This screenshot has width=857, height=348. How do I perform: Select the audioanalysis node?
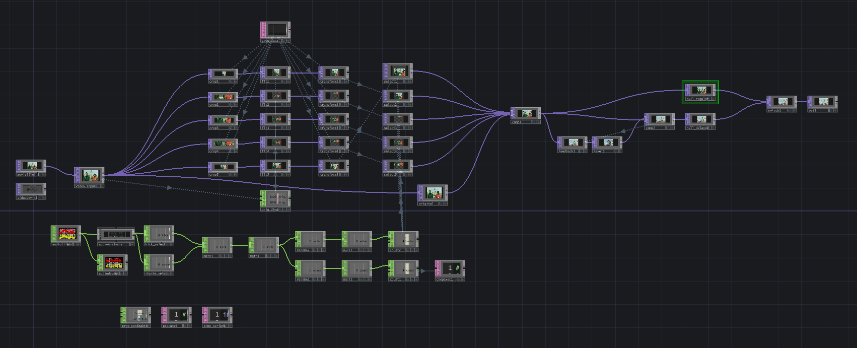click(116, 234)
